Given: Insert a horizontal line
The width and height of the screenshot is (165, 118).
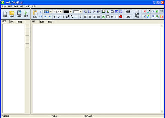Looking at the screenshot, I should [76, 17].
